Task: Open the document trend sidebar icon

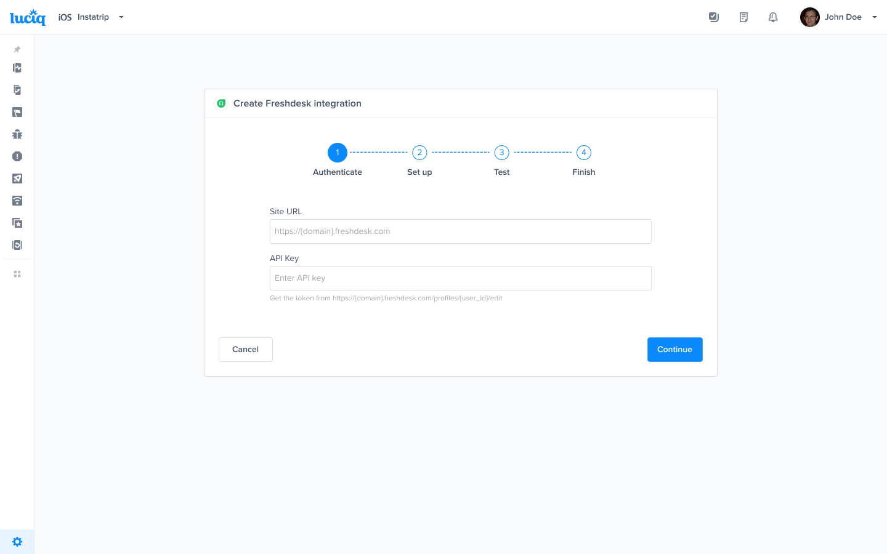Action: (17, 90)
